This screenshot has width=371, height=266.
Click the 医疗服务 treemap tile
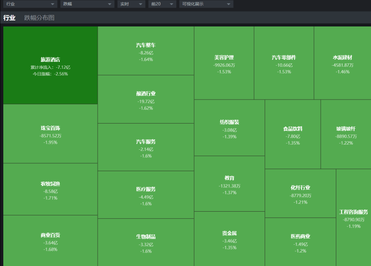pos(146,195)
